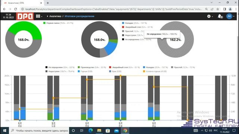Click the browser address bar
Image resolution: width=239 pixels, height=134 pixels.
click(114, 9)
